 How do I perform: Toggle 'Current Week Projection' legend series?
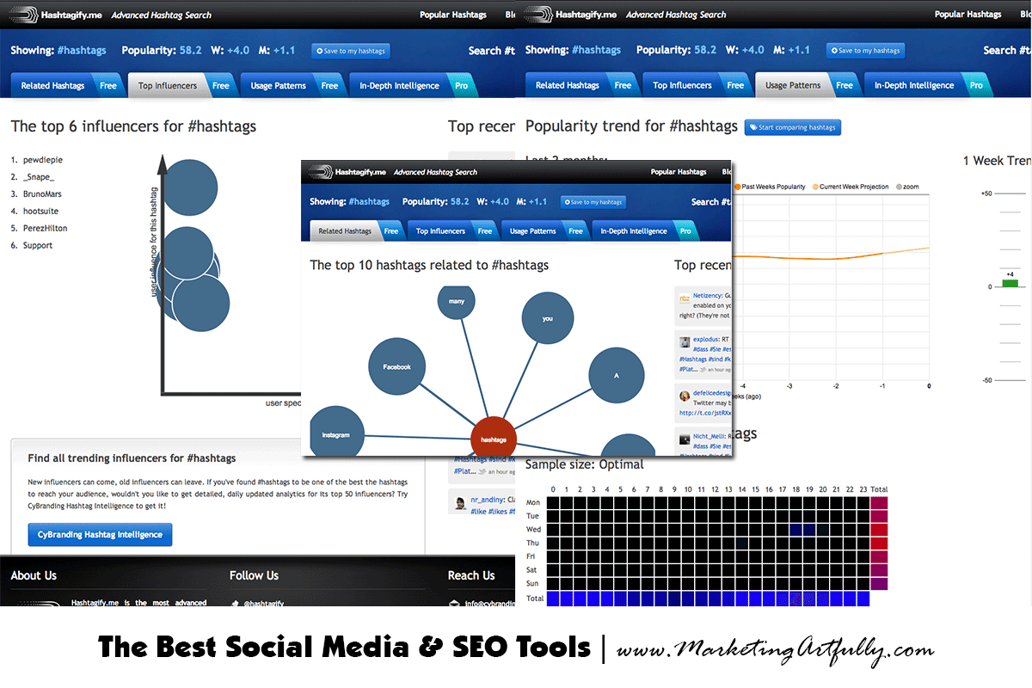click(850, 187)
